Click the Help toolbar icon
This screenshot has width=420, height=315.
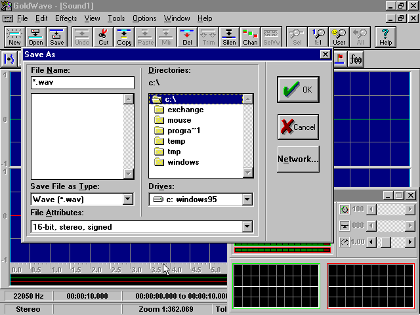click(386, 37)
